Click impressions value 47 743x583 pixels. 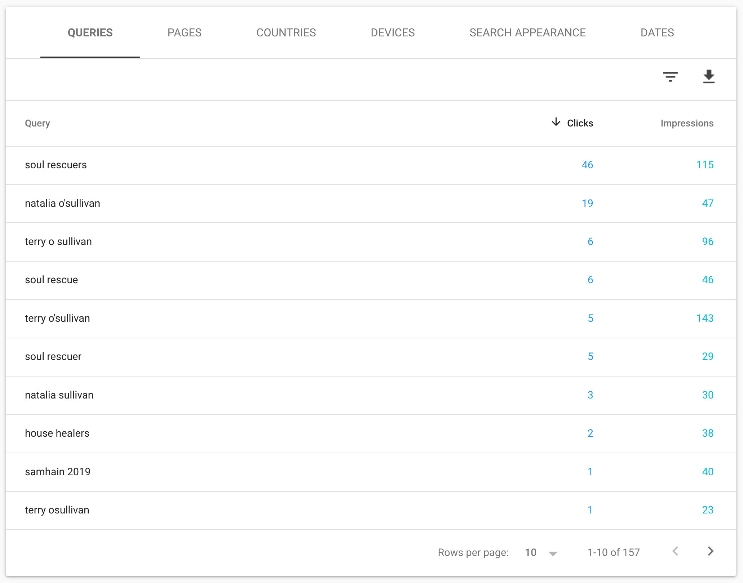pyautogui.click(x=708, y=203)
